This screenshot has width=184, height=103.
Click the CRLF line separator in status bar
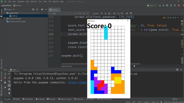[x=134, y=102]
